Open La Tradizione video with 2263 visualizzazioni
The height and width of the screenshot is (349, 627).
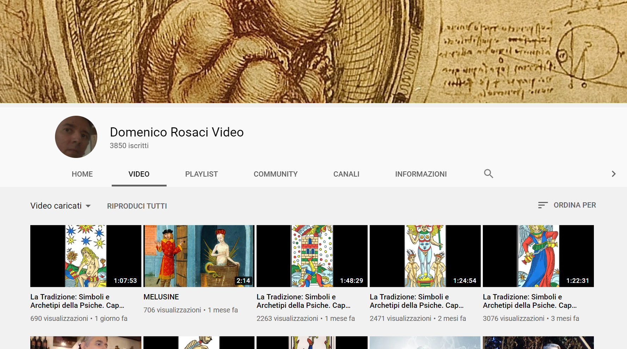(x=304, y=301)
